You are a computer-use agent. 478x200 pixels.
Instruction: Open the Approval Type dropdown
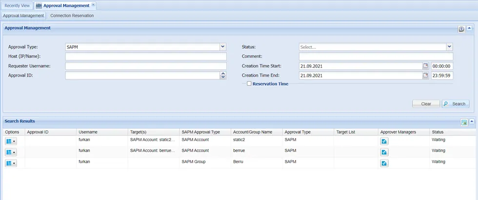[x=223, y=47]
